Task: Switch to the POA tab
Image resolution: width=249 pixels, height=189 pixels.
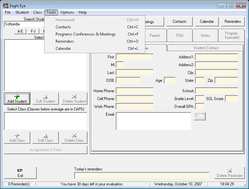Action: click(180, 35)
